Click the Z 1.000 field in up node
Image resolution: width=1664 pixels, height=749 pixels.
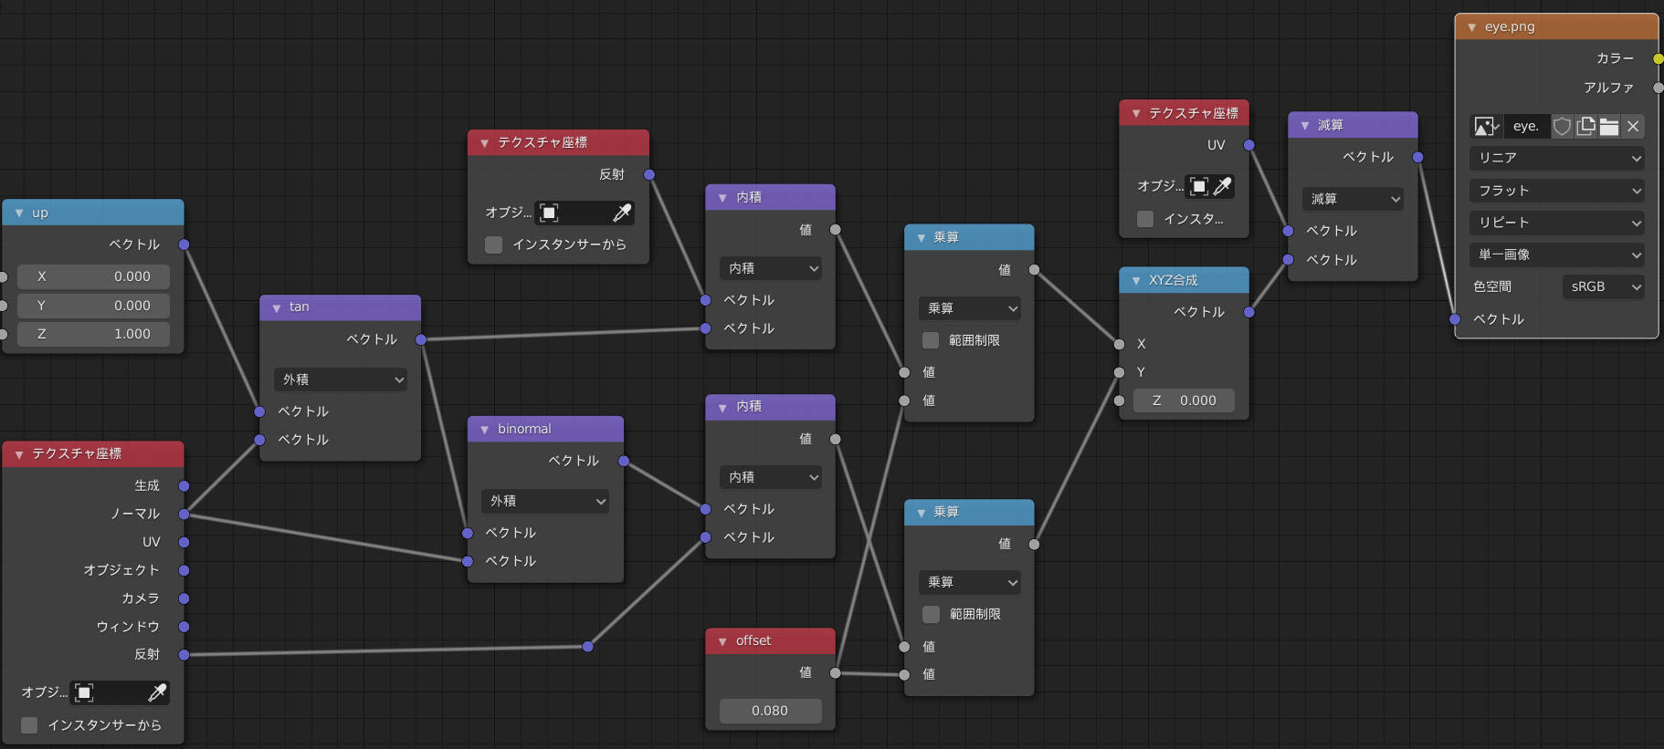click(93, 334)
